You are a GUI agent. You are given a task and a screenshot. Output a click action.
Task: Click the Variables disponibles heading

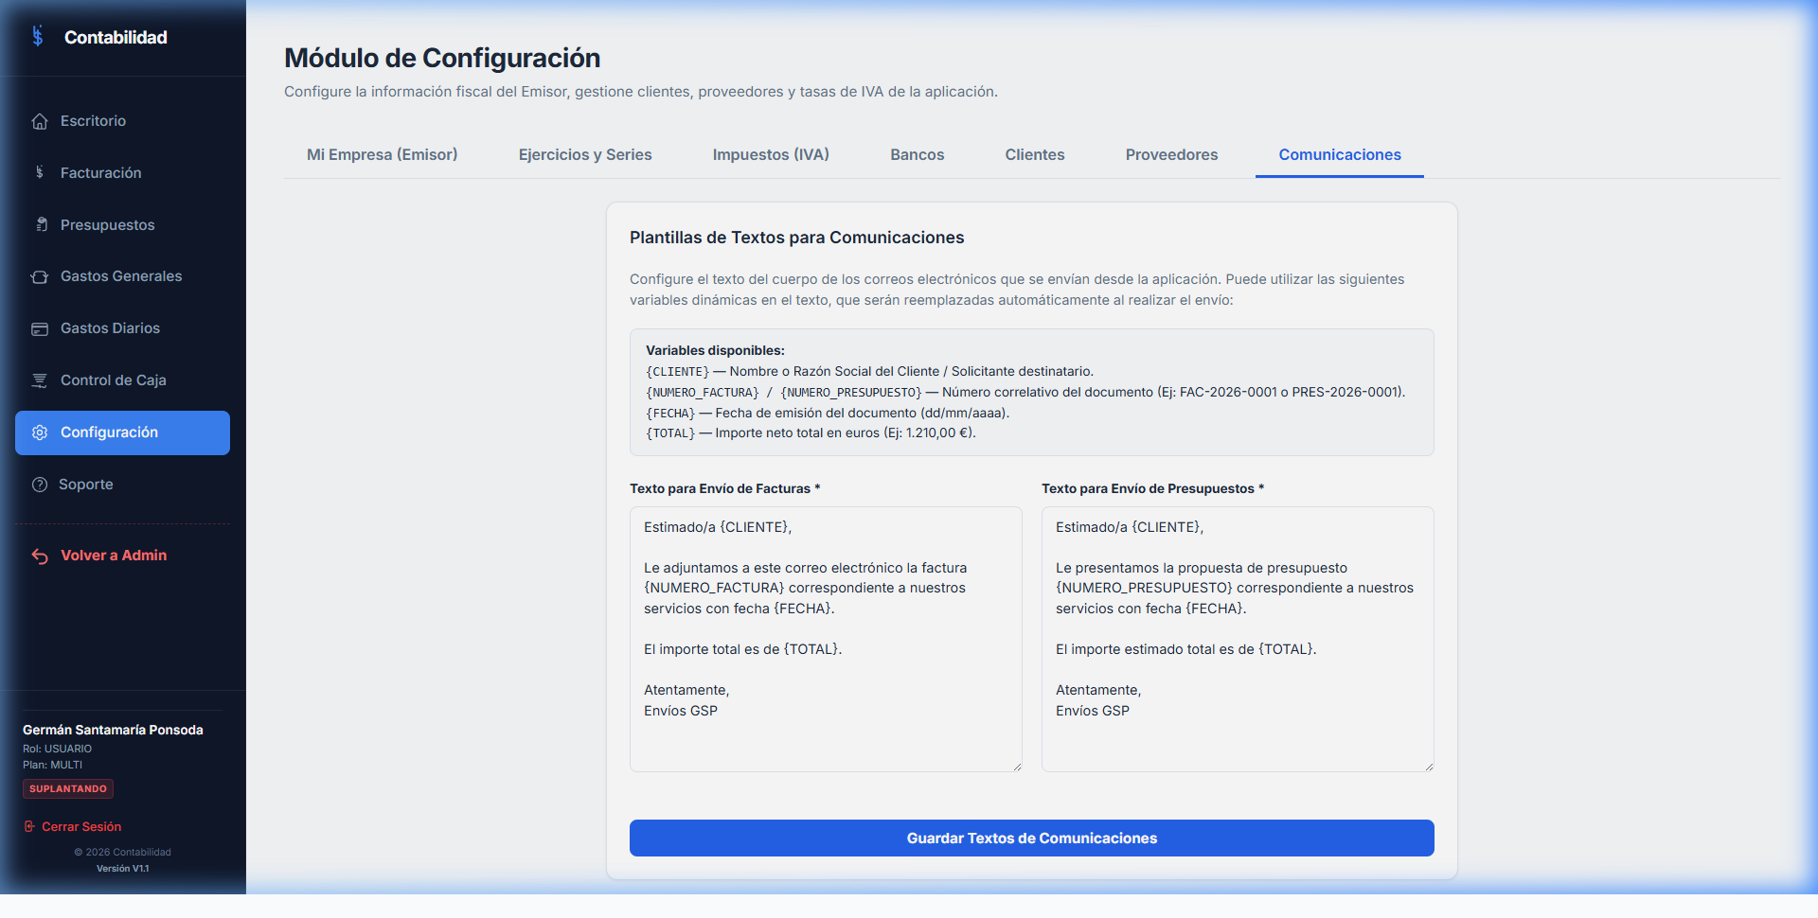tap(715, 350)
